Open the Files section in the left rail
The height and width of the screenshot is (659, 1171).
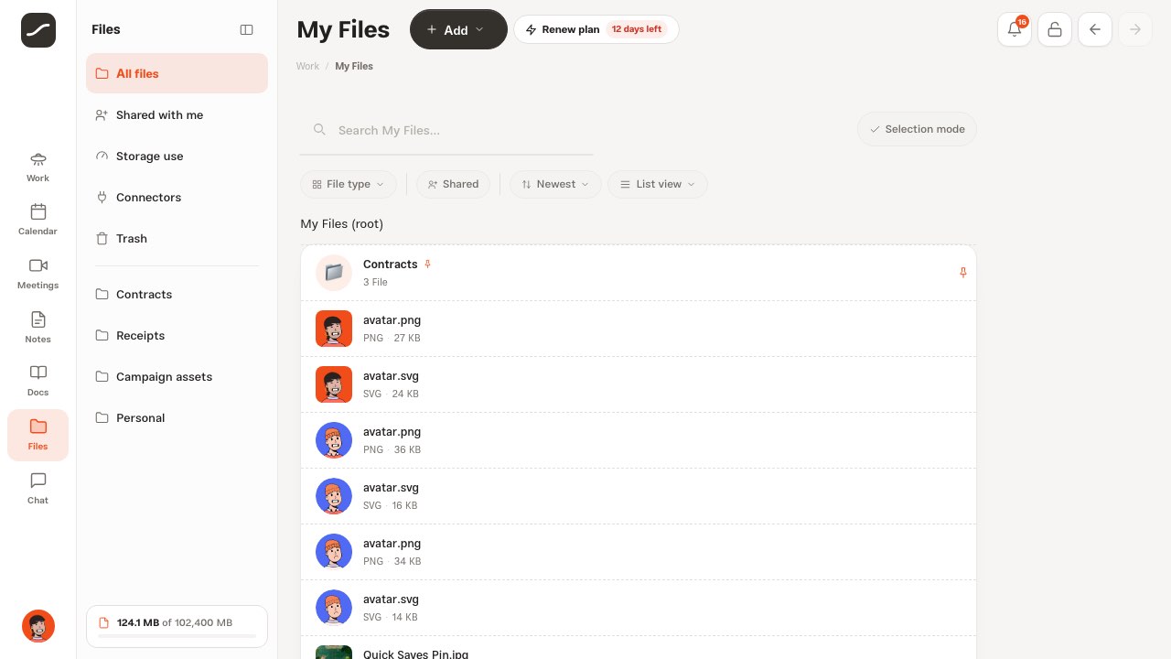pyautogui.click(x=38, y=435)
